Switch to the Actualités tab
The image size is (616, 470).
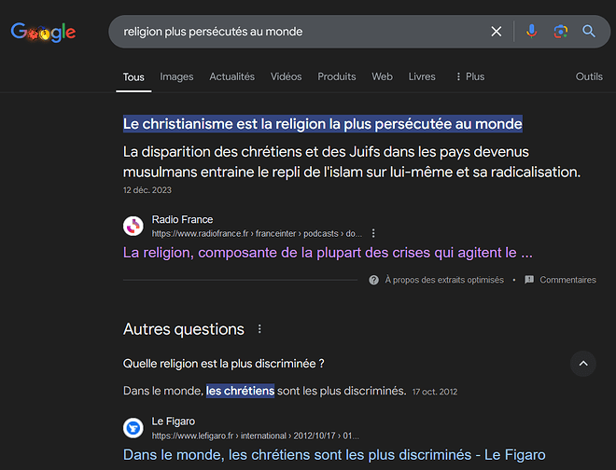(231, 76)
